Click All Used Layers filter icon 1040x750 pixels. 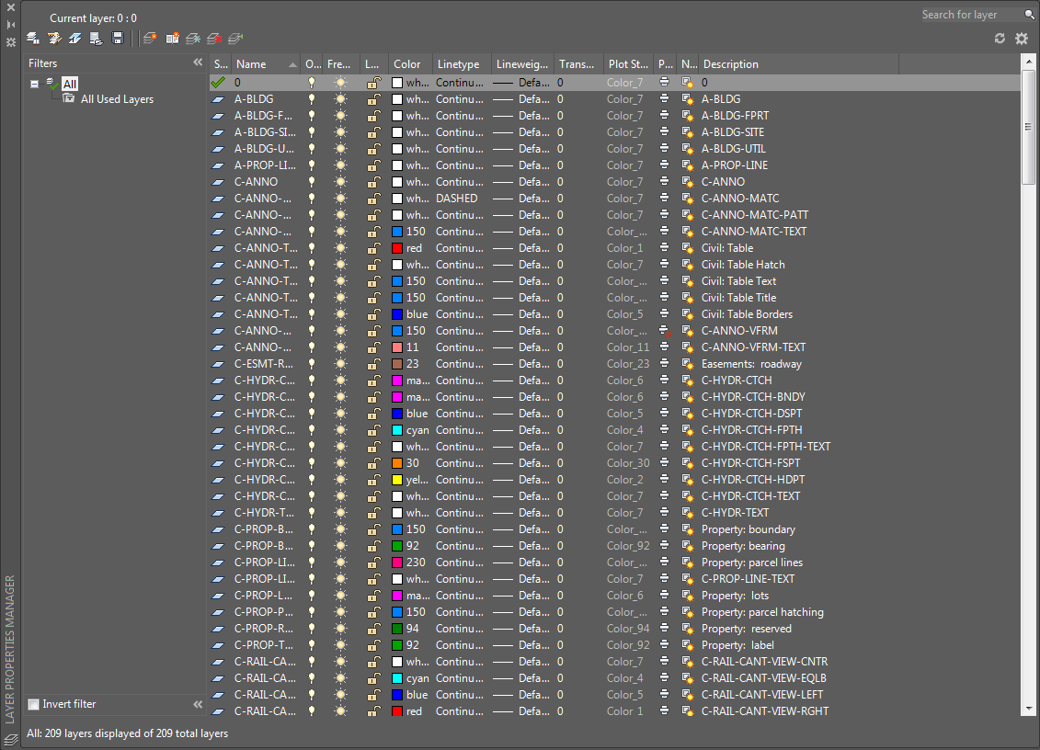68,98
